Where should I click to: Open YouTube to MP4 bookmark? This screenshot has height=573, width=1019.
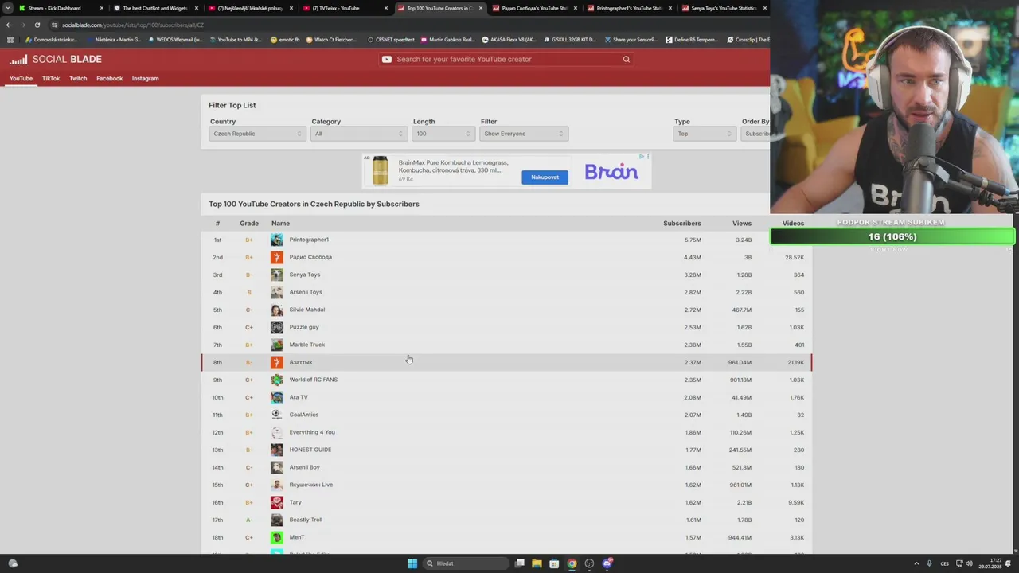[x=236, y=39]
